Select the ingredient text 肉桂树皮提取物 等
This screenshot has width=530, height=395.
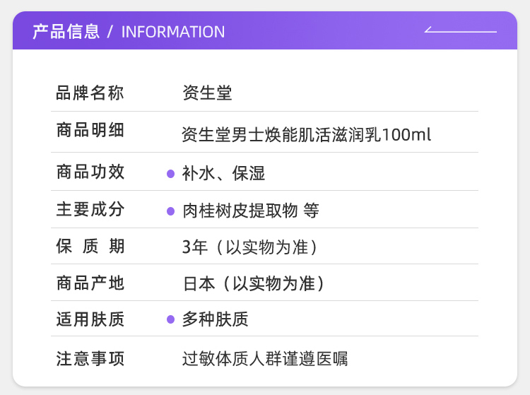pos(251,211)
